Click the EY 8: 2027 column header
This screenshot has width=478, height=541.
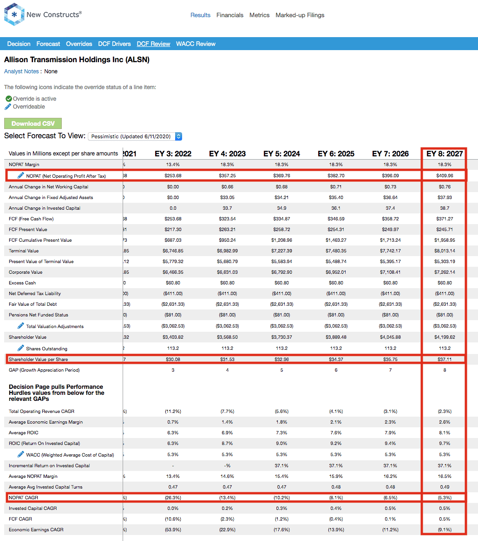point(445,154)
